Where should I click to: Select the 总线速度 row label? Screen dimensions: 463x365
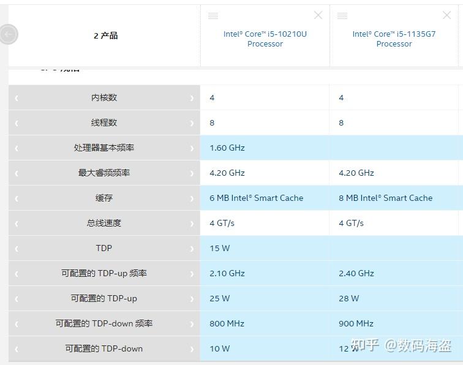coord(104,223)
